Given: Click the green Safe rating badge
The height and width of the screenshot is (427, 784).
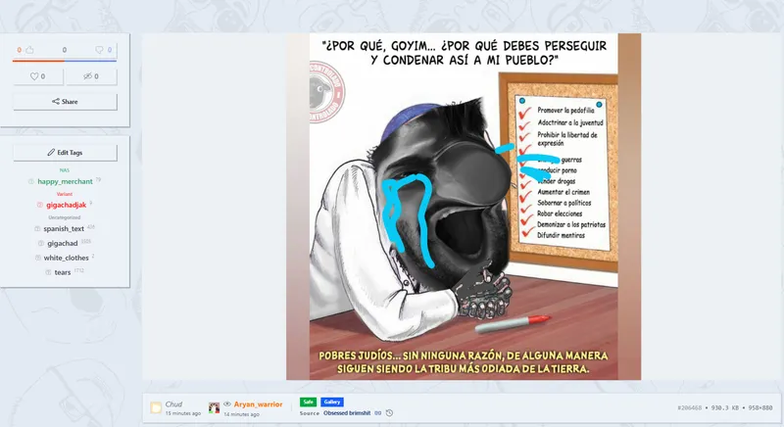Looking at the screenshot, I should tap(308, 402).
